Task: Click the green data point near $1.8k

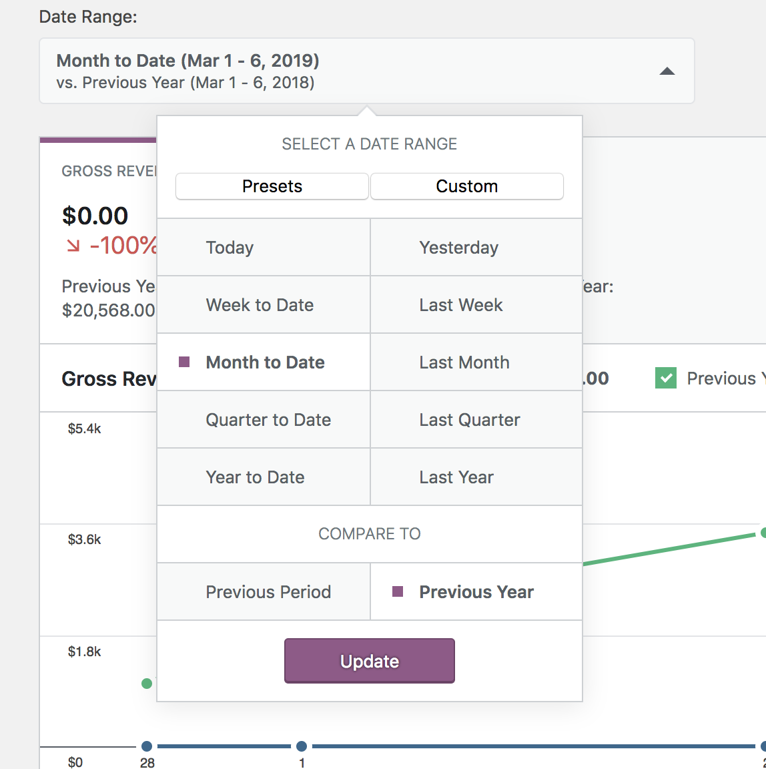Action: 147,683
